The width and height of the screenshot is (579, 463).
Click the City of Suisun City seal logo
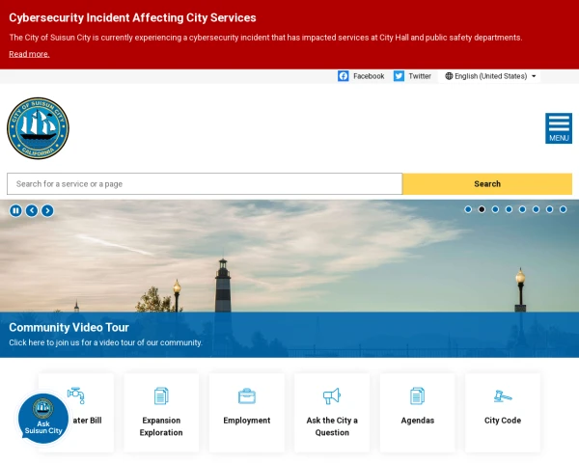pyautogui.click(x=38, y=128)
